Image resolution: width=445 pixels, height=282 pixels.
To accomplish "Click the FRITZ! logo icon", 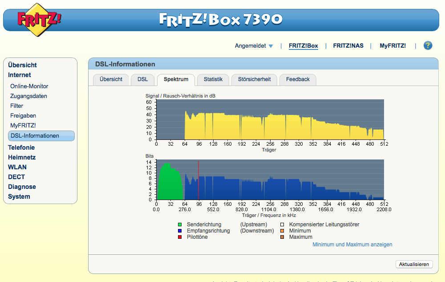I will [39, 20].
